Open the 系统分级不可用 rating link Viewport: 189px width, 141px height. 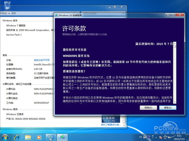[42, 60]
